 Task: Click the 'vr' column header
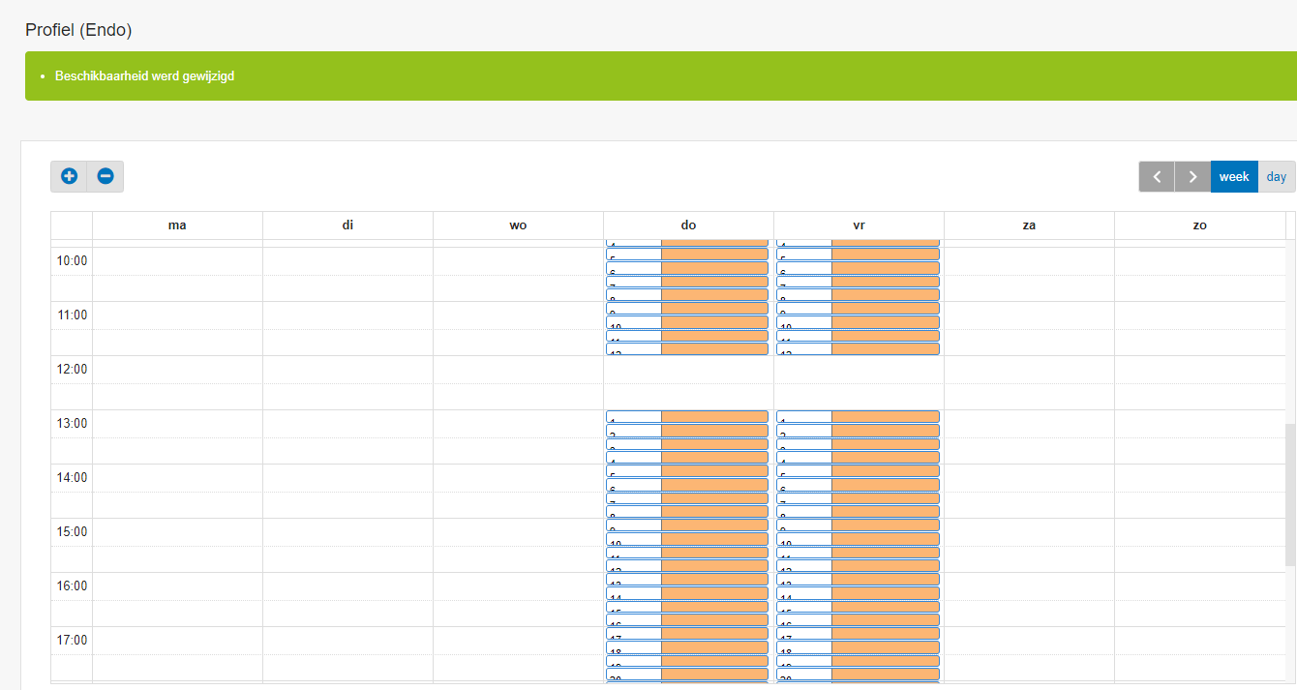pyautogui.click(x=859, y=225)
